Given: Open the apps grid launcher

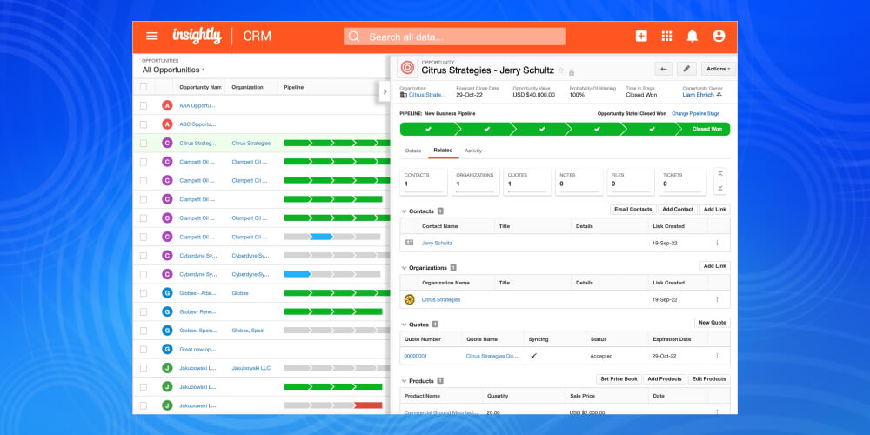Looking at the screenshot, I should coord(667,36).
